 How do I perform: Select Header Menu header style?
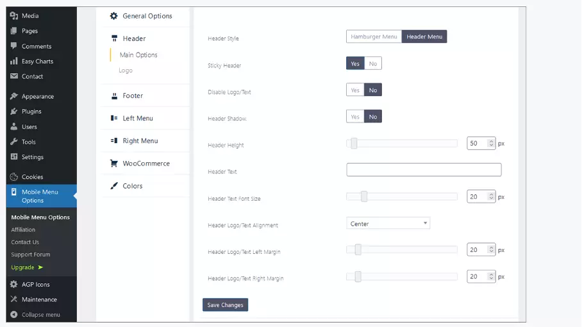tap(424, 37)
